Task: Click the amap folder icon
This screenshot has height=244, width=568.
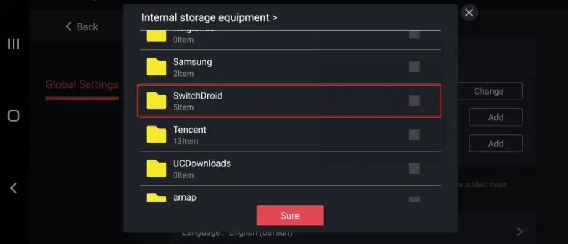Action: [x=156, y=198]
